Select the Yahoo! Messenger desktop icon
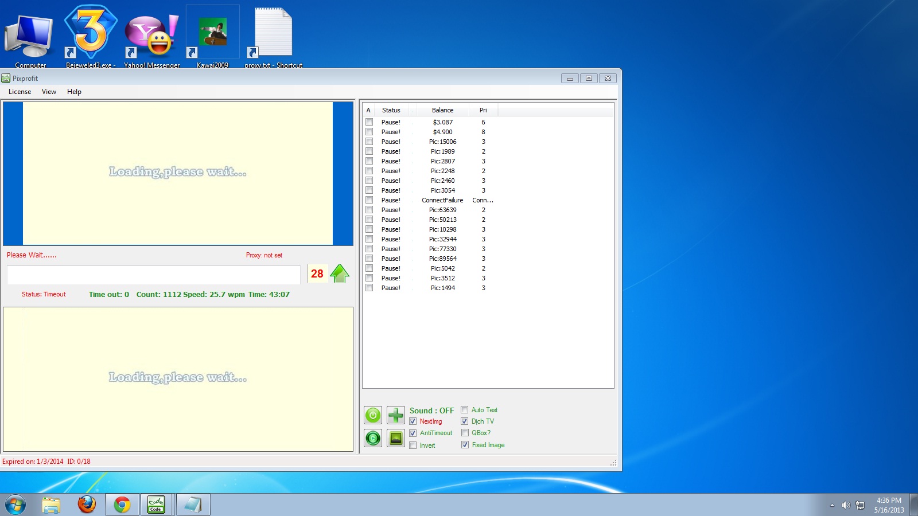Viewport: 918px width, 516px height. tap(152, 36)
